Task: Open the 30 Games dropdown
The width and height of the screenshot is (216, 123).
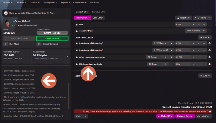Action: (154, 57)
